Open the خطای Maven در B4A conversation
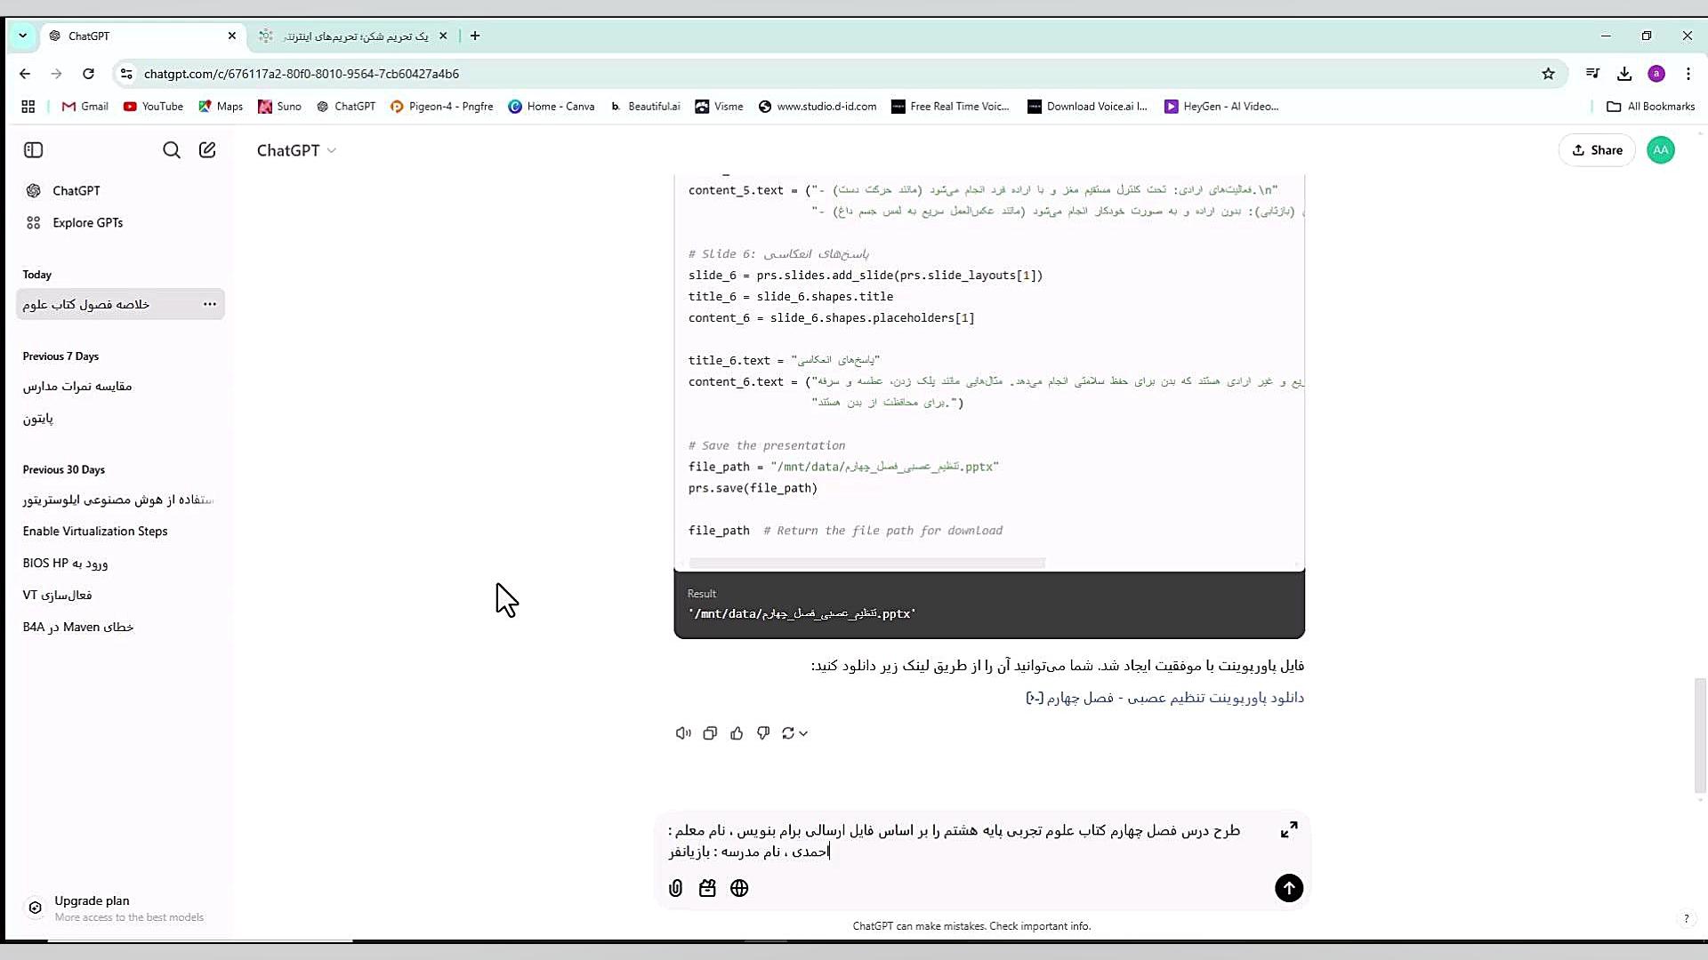Viewport: 1708px width, 960px height. pyautogui.click(x=78, y=628)
